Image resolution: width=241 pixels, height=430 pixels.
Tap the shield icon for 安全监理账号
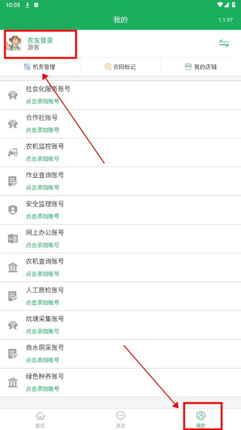click(13, 210)
